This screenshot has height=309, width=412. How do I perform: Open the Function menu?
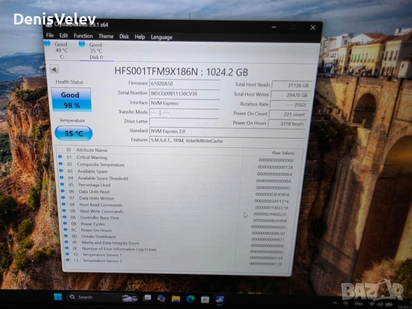click(83, 36)
